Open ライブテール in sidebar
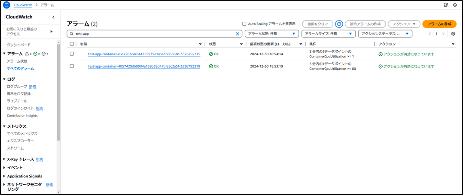 (x=17, y=101)
